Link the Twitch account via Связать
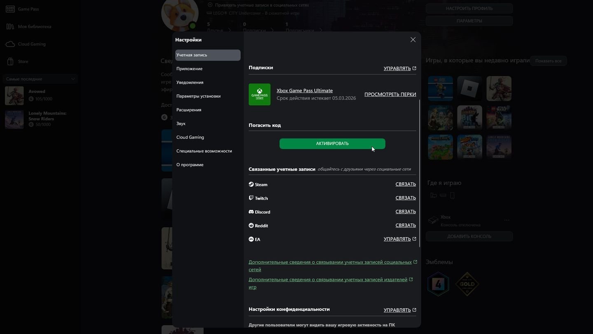The height and width of the screenshot is (334, 593). [x=406, y=198]
